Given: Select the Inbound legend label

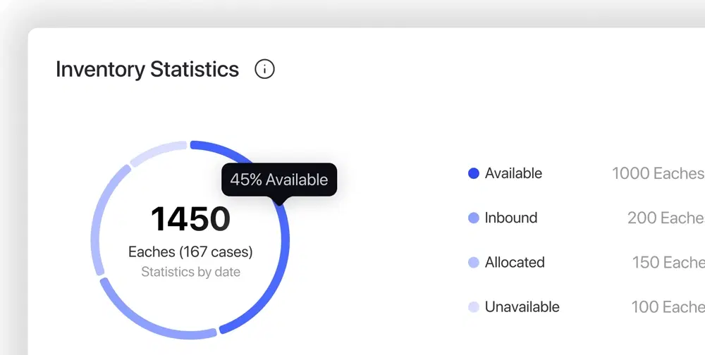Looking at the screenshot, I should pyautogui.click(x=511, y=218).
